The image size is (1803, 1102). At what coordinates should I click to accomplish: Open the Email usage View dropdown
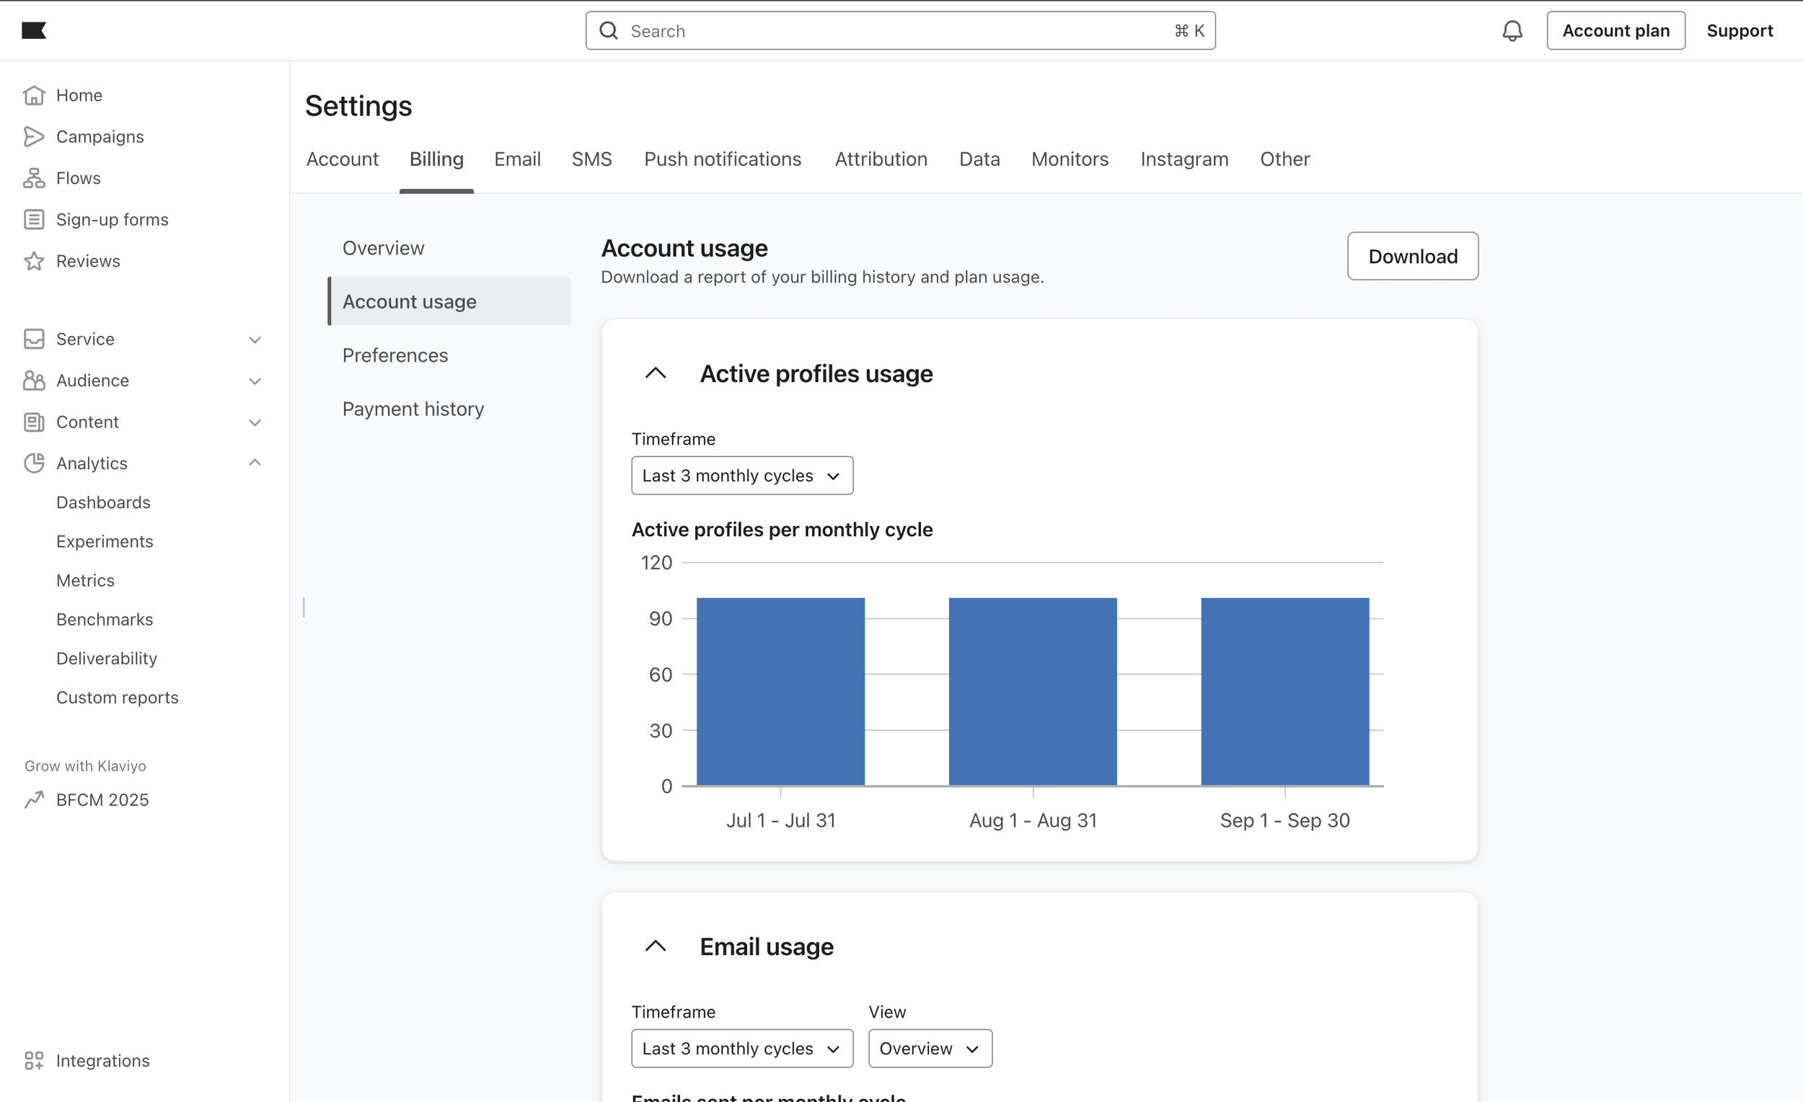click(x=930, y=1049)
